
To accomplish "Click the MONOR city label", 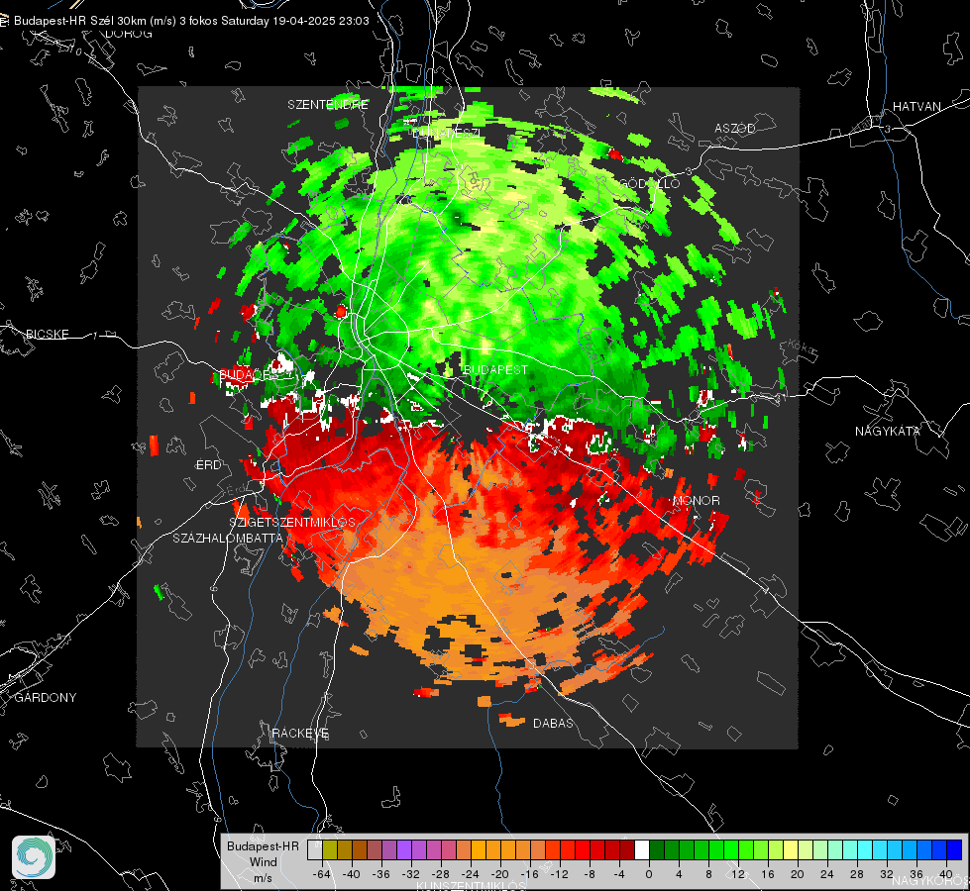I will click(x=696, y=500).
